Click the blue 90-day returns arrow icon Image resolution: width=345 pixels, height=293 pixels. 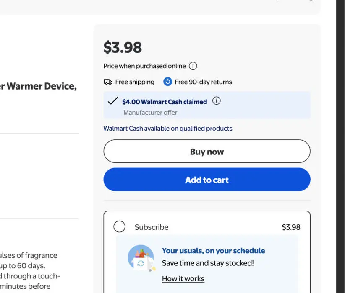pyautogui.click(x=167, y=82)
